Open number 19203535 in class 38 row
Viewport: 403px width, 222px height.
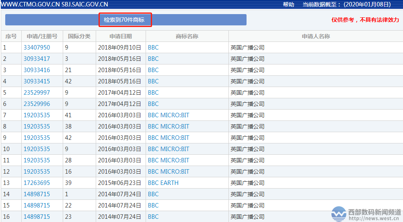tap(37, 127)
